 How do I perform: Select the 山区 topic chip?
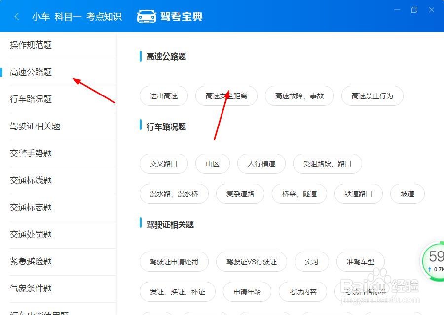click(212, 164)
